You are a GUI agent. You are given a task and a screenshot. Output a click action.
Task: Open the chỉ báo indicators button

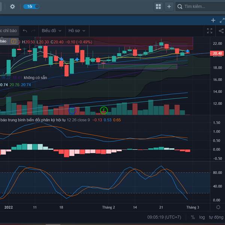pos(9,31)
